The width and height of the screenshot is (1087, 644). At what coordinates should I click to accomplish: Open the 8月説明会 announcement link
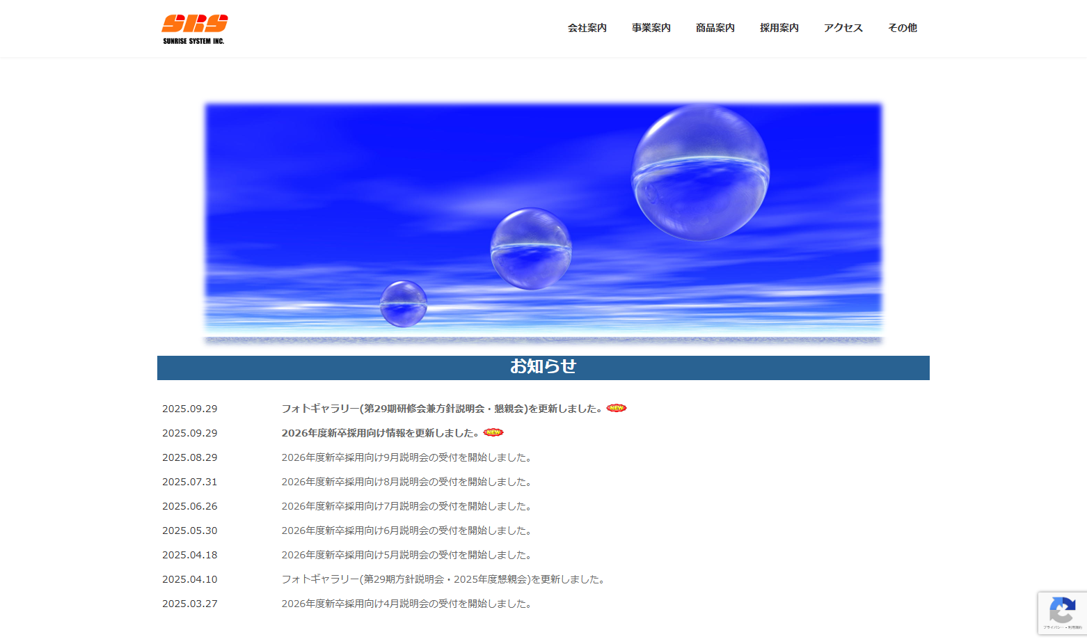pos(407,482)
